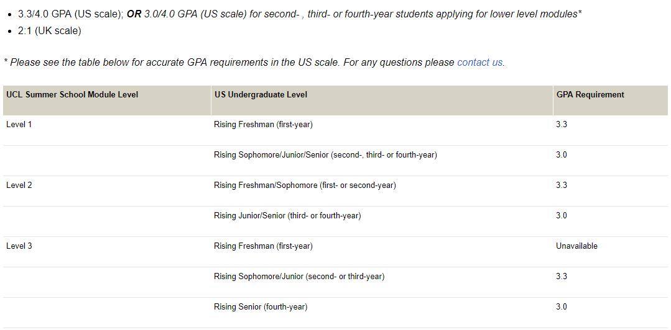Click the Unavailable GPA value

pos(576,246)
